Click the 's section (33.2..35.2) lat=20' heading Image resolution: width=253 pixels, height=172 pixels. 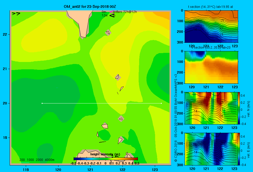(211, 48)
